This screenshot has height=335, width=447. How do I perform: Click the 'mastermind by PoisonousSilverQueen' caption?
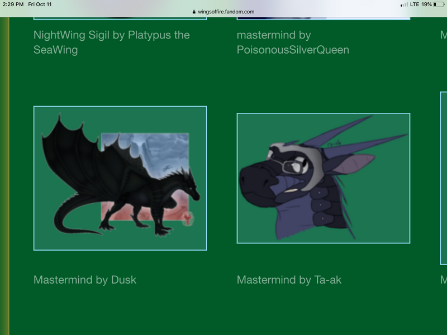(293, 42)
